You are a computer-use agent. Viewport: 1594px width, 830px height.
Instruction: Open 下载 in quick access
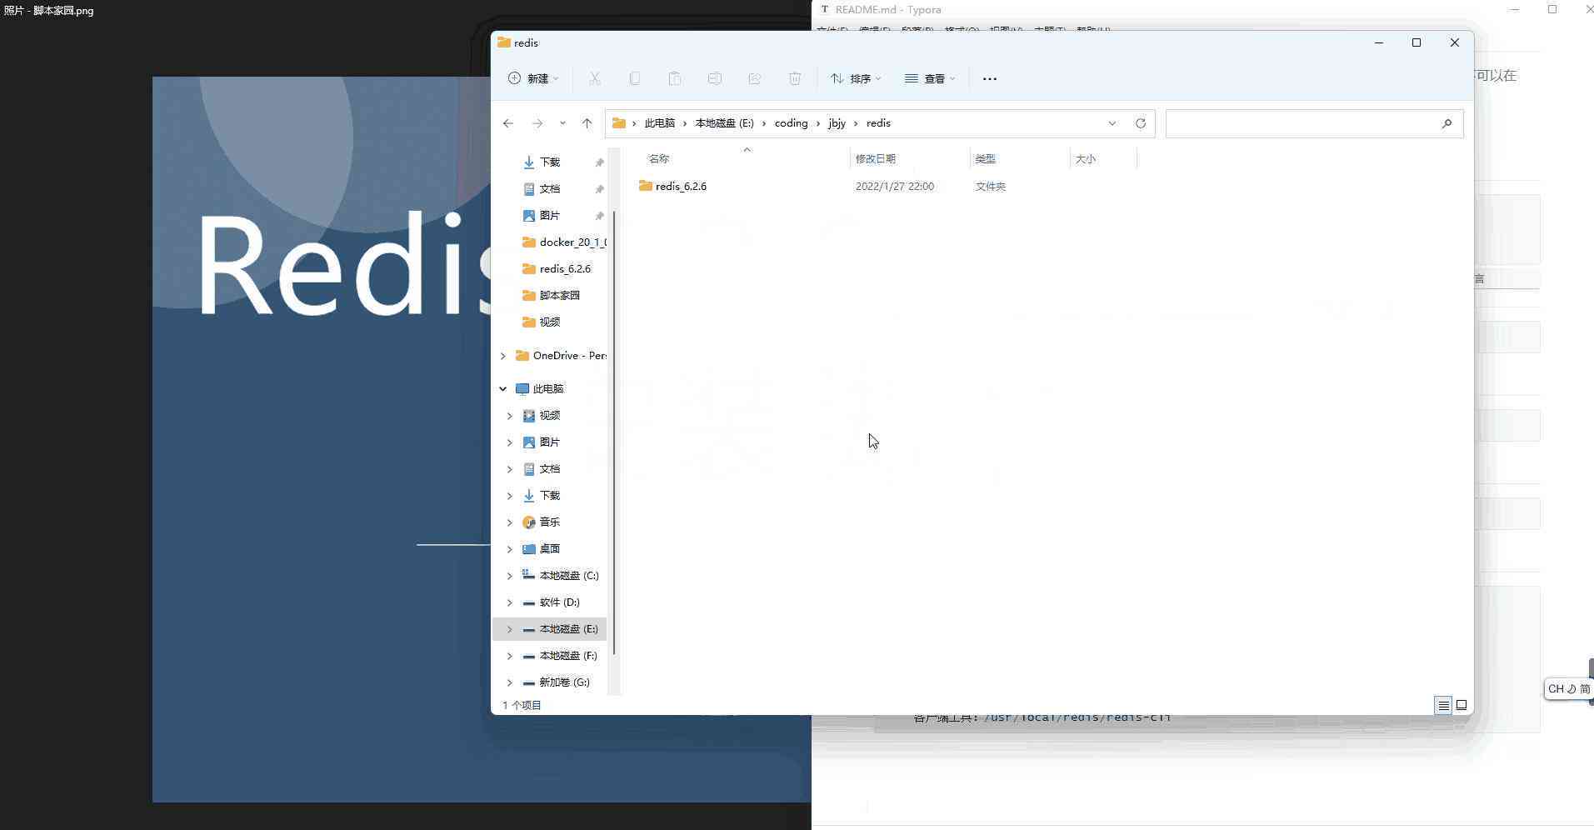pos(550,162)
